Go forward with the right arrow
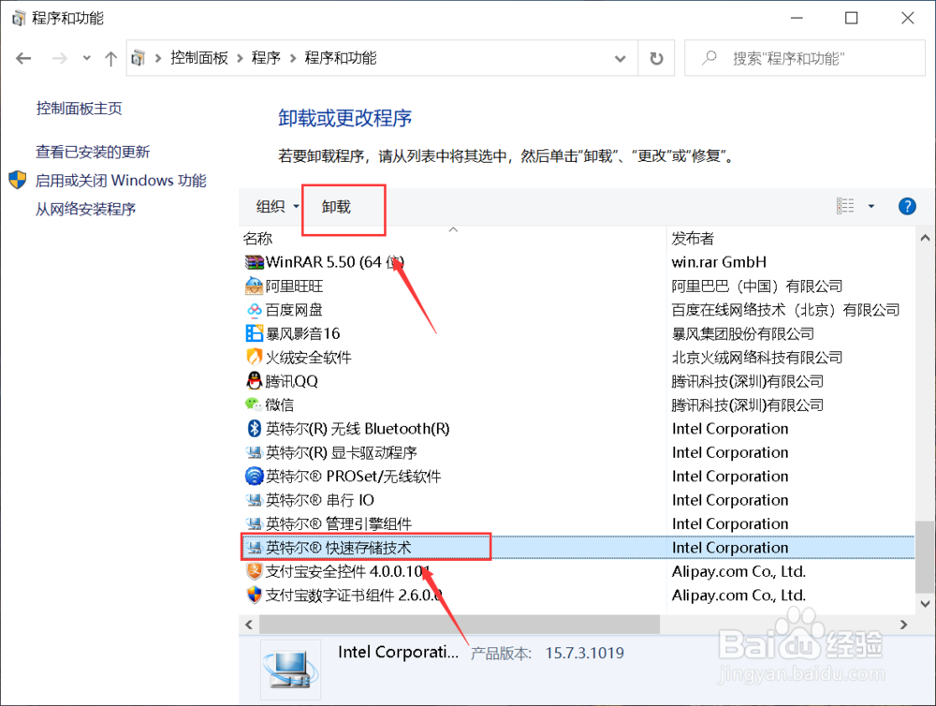 [59, 58]
